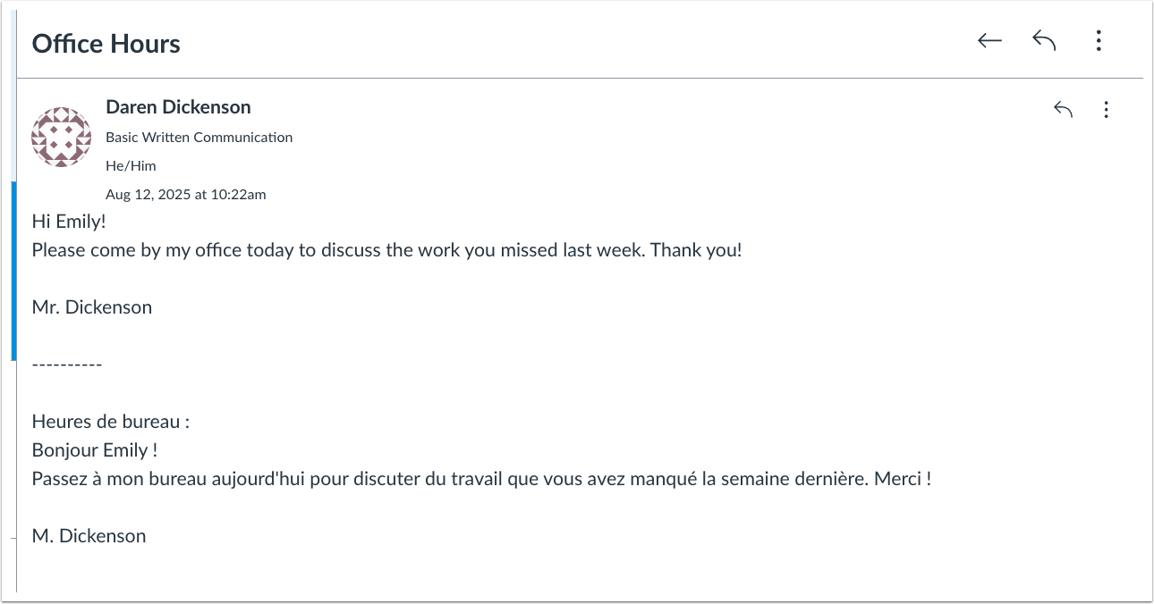Click the dashed separator line in the message
Image resolution: width=1154 pixels, height=604 pixels.
point(67,364)
